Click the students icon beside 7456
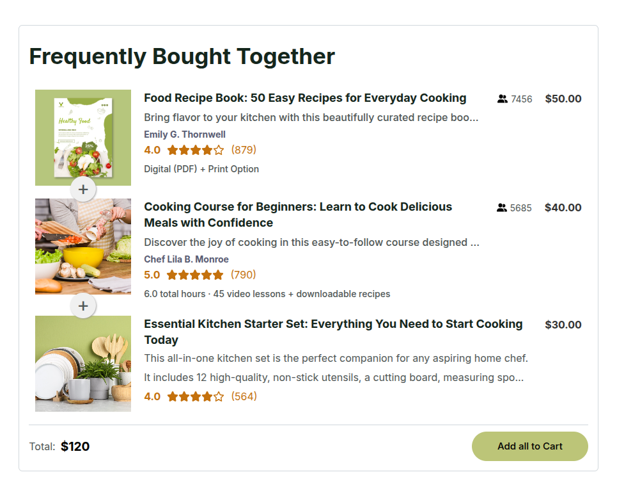The width and height of the screenshot is (617, 495). (502, 99)
